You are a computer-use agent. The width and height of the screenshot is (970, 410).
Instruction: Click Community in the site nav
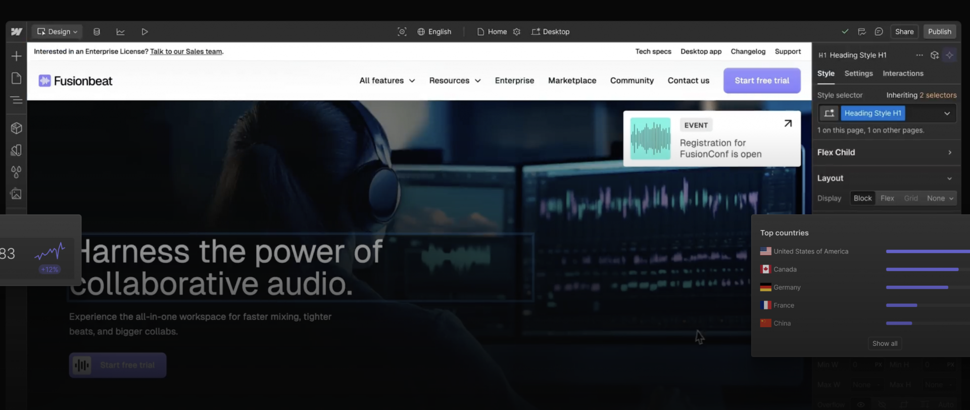click(632, 81)
